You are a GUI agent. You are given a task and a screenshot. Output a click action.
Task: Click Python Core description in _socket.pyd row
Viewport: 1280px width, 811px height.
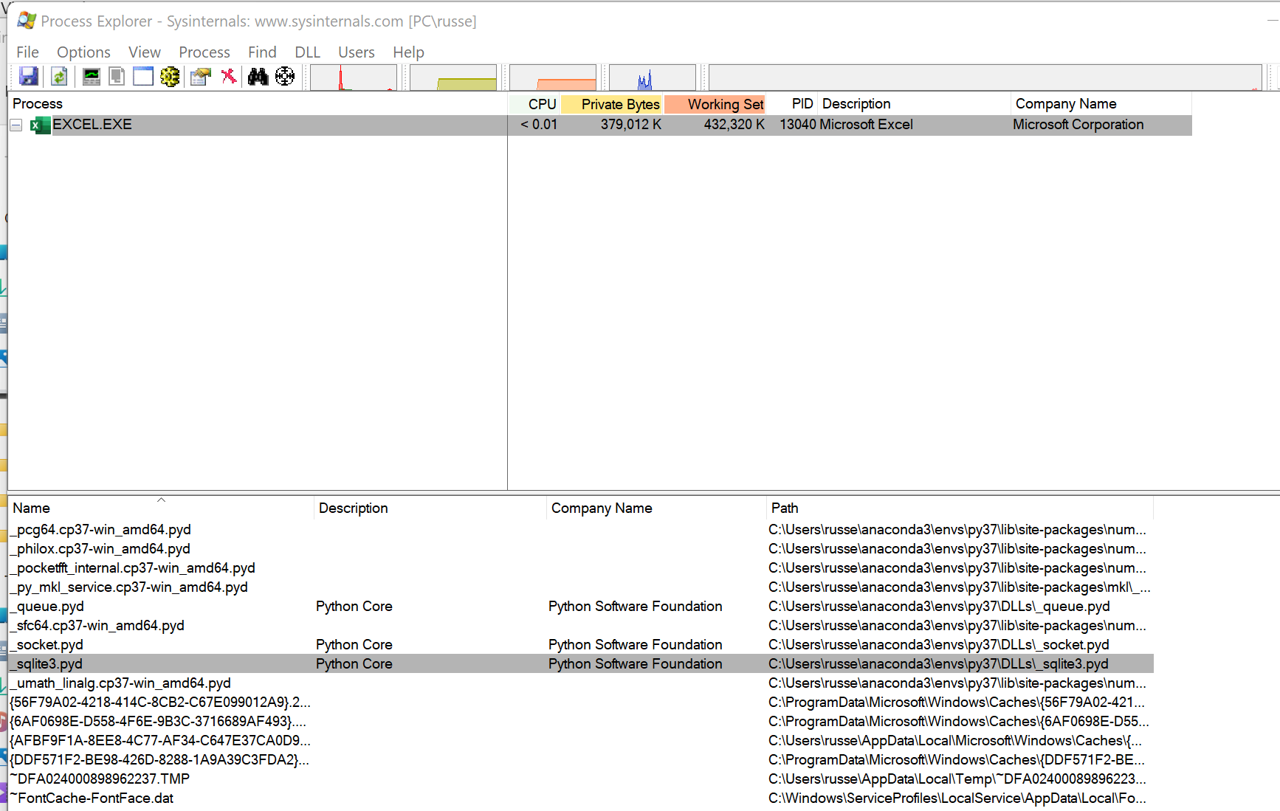pyautogui.click(x=354, y=645)
